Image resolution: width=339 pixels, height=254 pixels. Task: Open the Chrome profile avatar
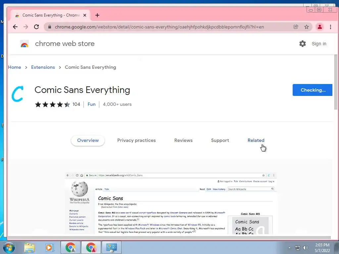coord(319,27)
